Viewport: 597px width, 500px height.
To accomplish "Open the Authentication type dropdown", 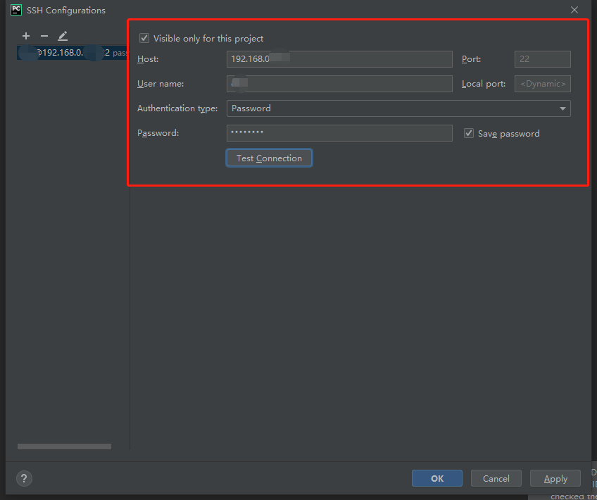I will tap(398, 108).
